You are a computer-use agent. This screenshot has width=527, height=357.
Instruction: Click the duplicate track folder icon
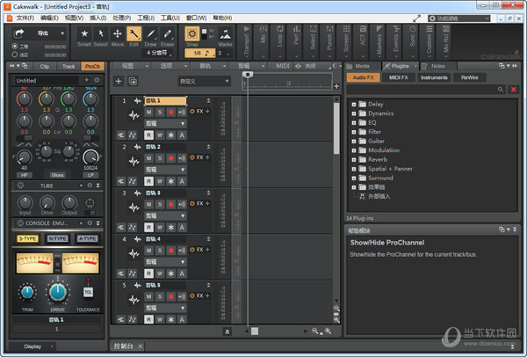pyautogui.click(x=134, y=81)
